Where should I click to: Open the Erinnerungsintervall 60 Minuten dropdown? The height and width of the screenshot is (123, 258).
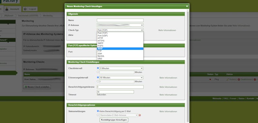121,78
